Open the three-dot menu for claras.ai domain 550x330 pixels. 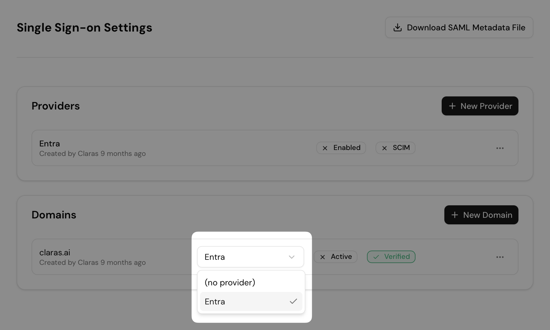pos(500,257)
